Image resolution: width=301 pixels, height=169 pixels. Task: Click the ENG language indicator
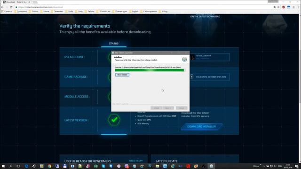pos(280,166)
